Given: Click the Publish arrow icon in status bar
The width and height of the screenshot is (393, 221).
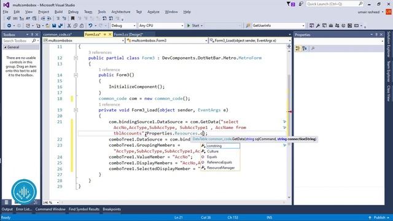Looking at the screenshot, I should pos(370,217).
